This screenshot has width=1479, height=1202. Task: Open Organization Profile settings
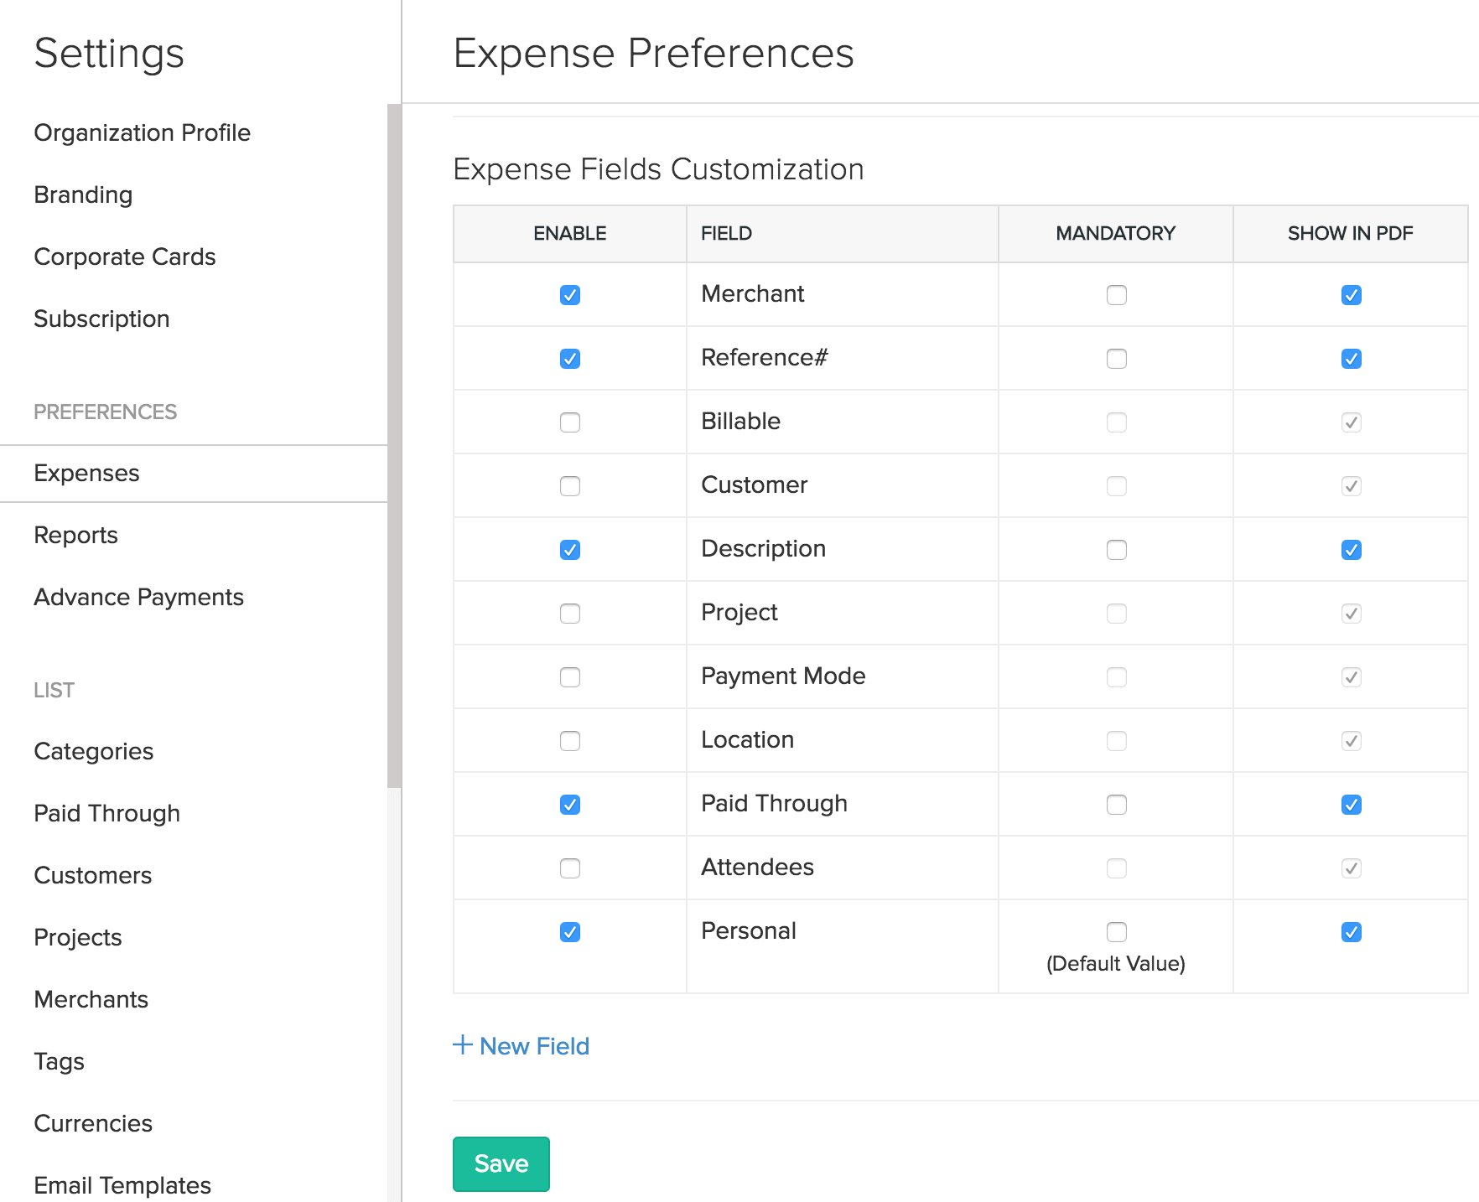click(x=142, y=132)
